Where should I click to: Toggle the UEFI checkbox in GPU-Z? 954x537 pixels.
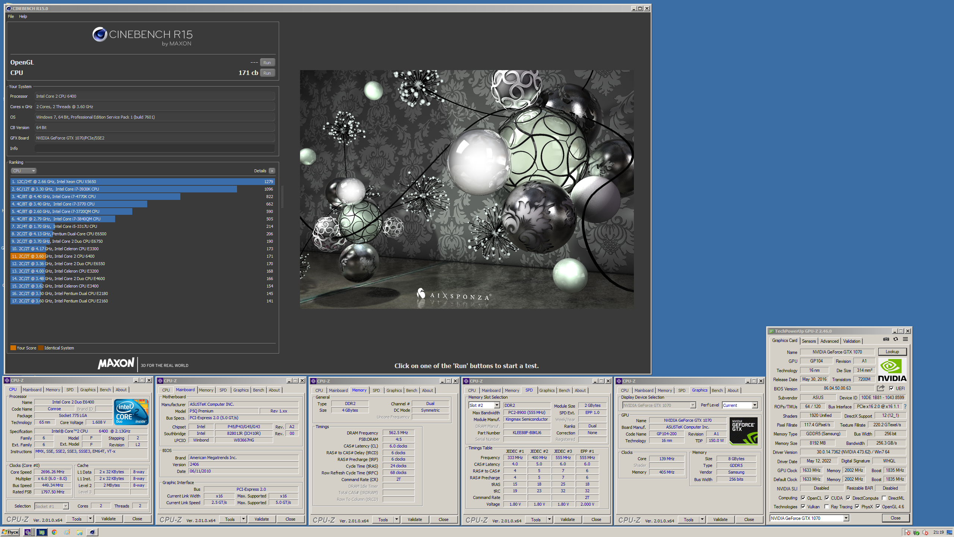coord(891,388)
